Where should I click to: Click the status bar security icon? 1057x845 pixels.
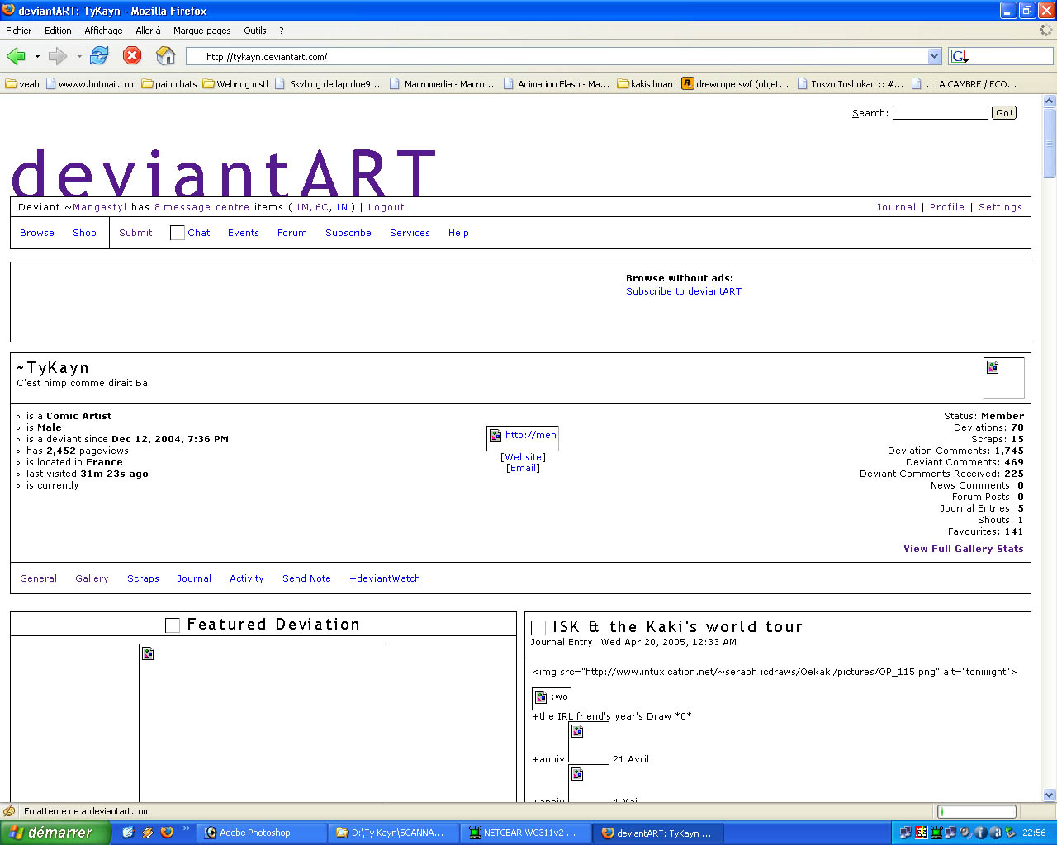[x=9, y=812]
